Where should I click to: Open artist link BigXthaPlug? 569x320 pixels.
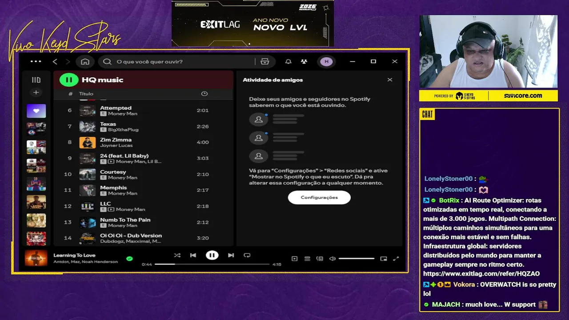[123, 130]
